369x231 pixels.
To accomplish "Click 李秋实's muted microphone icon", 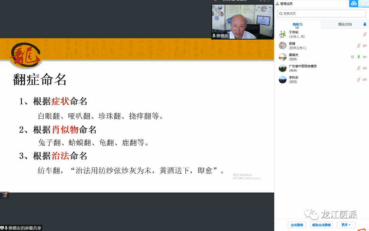I will pos(358,80).
